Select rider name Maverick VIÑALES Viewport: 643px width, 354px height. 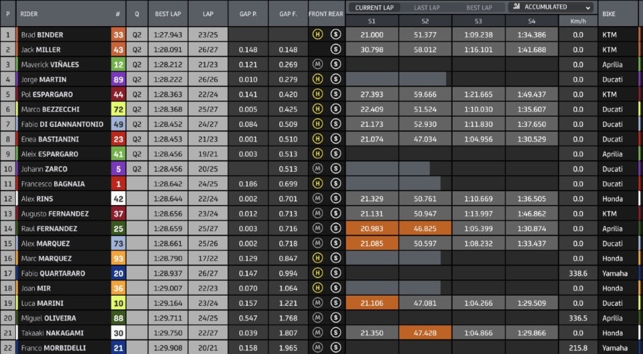(50, 64)
